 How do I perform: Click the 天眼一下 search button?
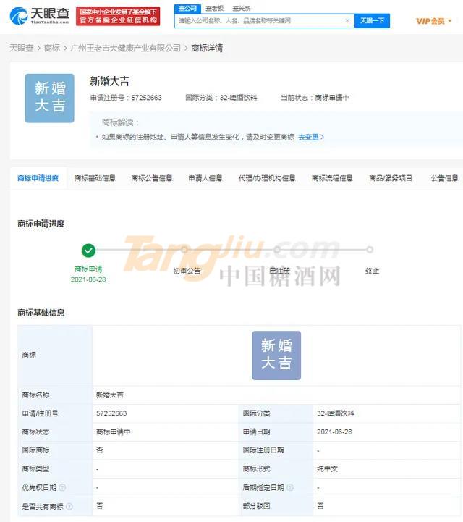(372, 21)
